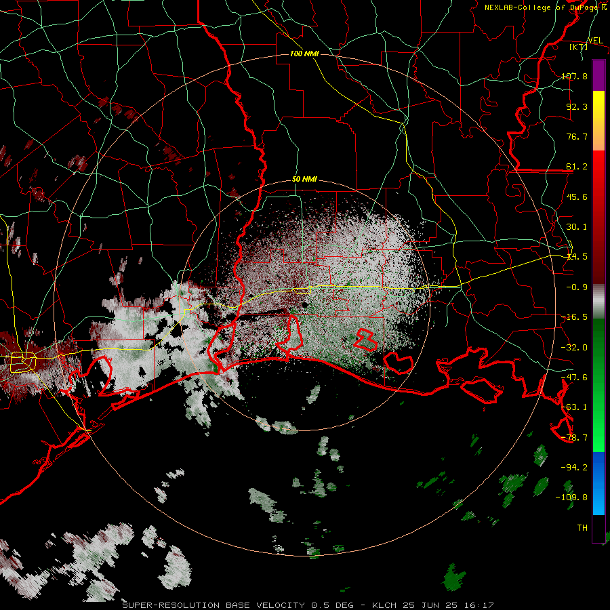The height and width of the screenshot is (610, 610).
Task: Select the 61.2 scale value
Action: 577,167
